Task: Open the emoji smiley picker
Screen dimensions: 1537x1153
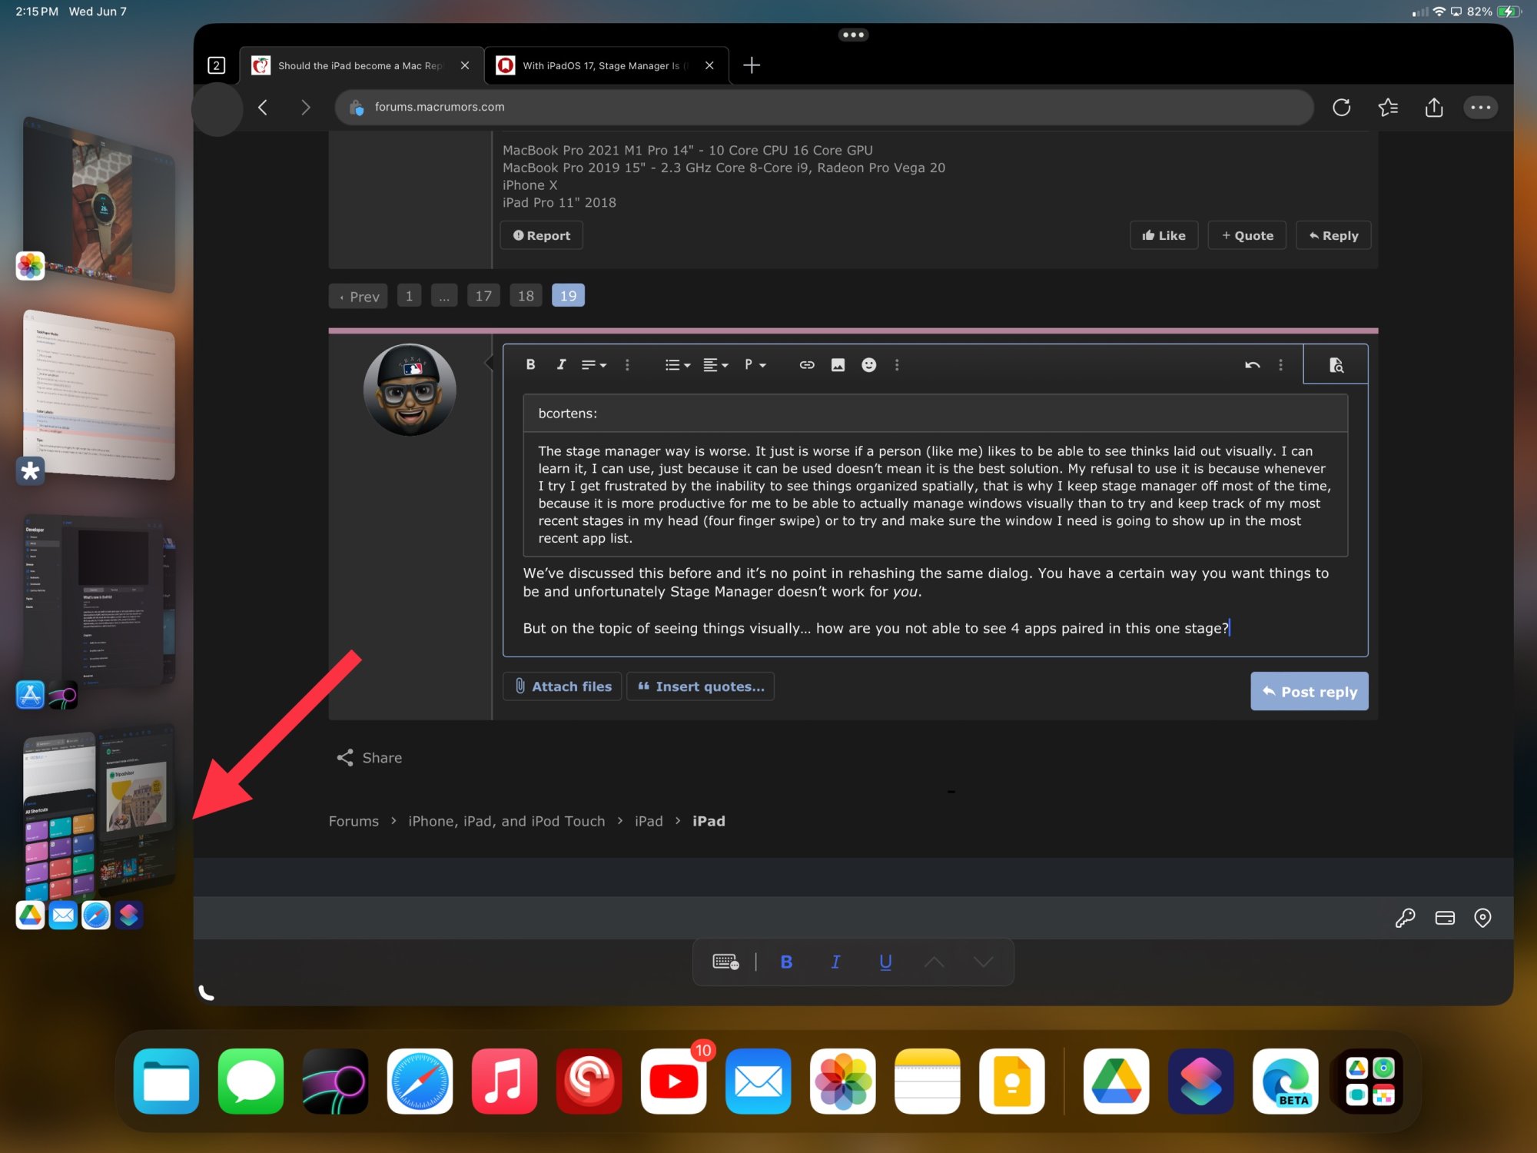Action: coord(868,364)
